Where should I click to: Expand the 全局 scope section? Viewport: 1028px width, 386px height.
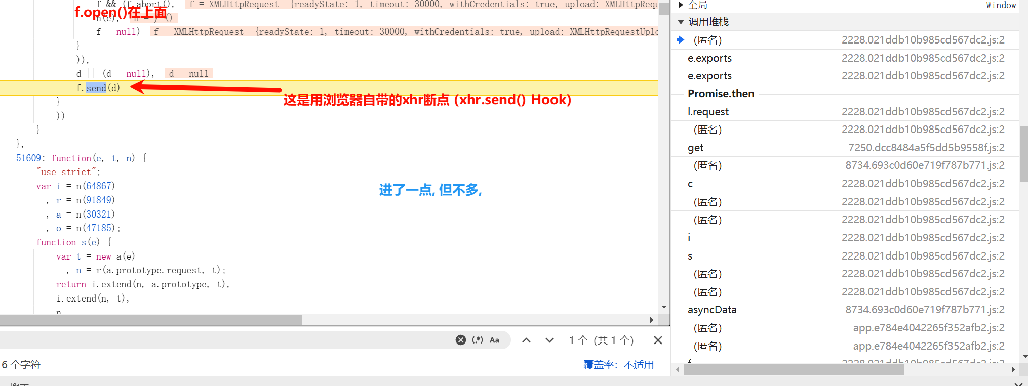coord(681,5)
